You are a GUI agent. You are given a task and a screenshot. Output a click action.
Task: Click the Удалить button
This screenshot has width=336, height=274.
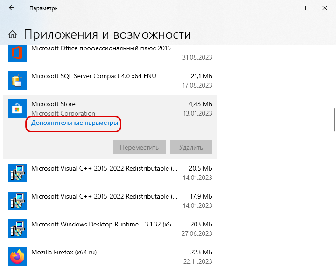191,147
